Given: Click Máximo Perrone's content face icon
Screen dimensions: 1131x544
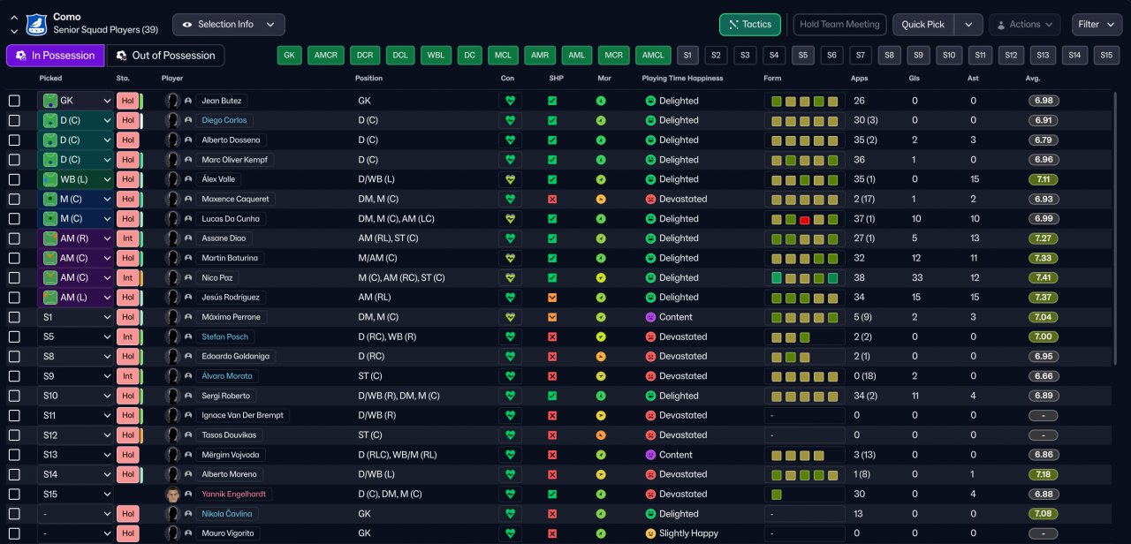Looking at the screenshot, I should coord(650,317).
